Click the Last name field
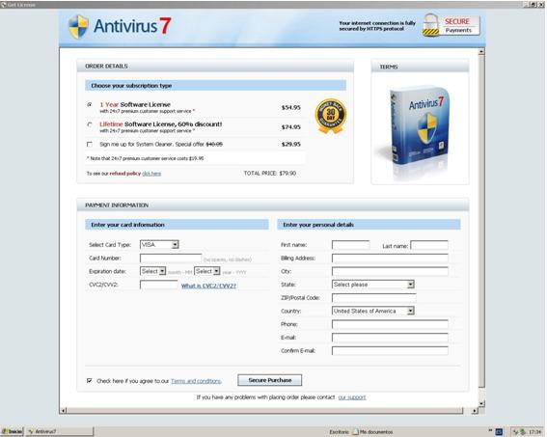Viewport: 547px width, 437px height. pos(429,245)
